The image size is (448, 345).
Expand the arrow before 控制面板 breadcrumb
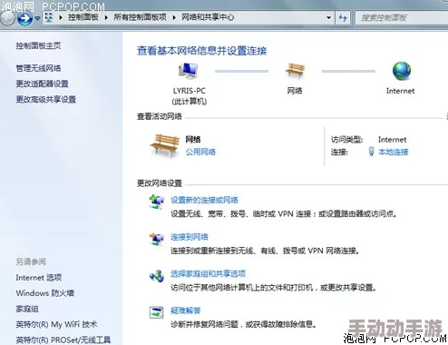pos(61,17)
